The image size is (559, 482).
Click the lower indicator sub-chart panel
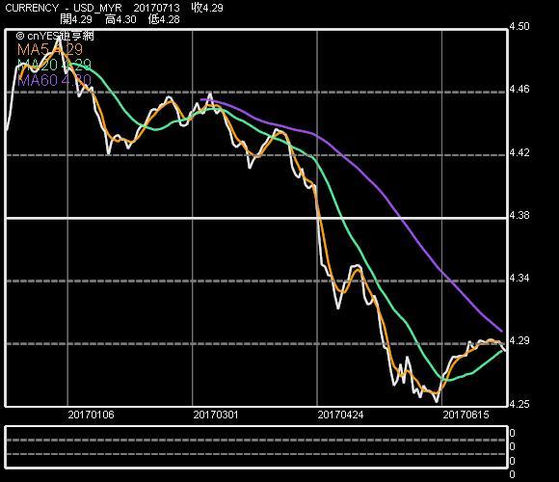coord(256,446)
